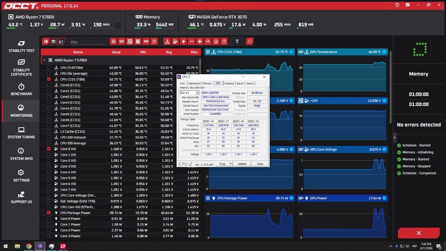Open the Stability Test section in sidebar
This screenshot has width=446, height=251.
[x=21, y=46]
